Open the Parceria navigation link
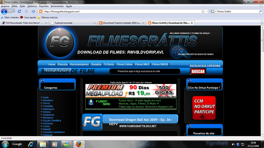Screen dimensions: 264x148 click(x=63, y=64)
